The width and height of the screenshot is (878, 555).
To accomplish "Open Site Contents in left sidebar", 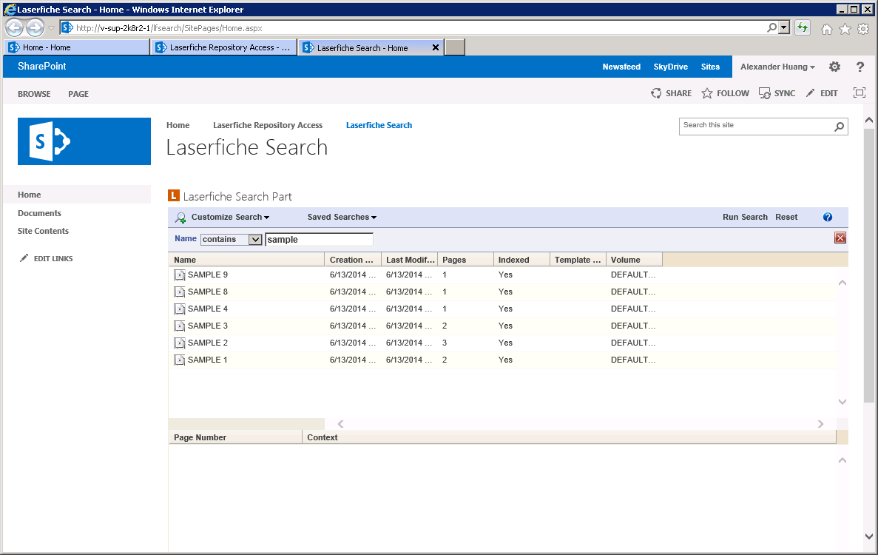I will 43,232.
